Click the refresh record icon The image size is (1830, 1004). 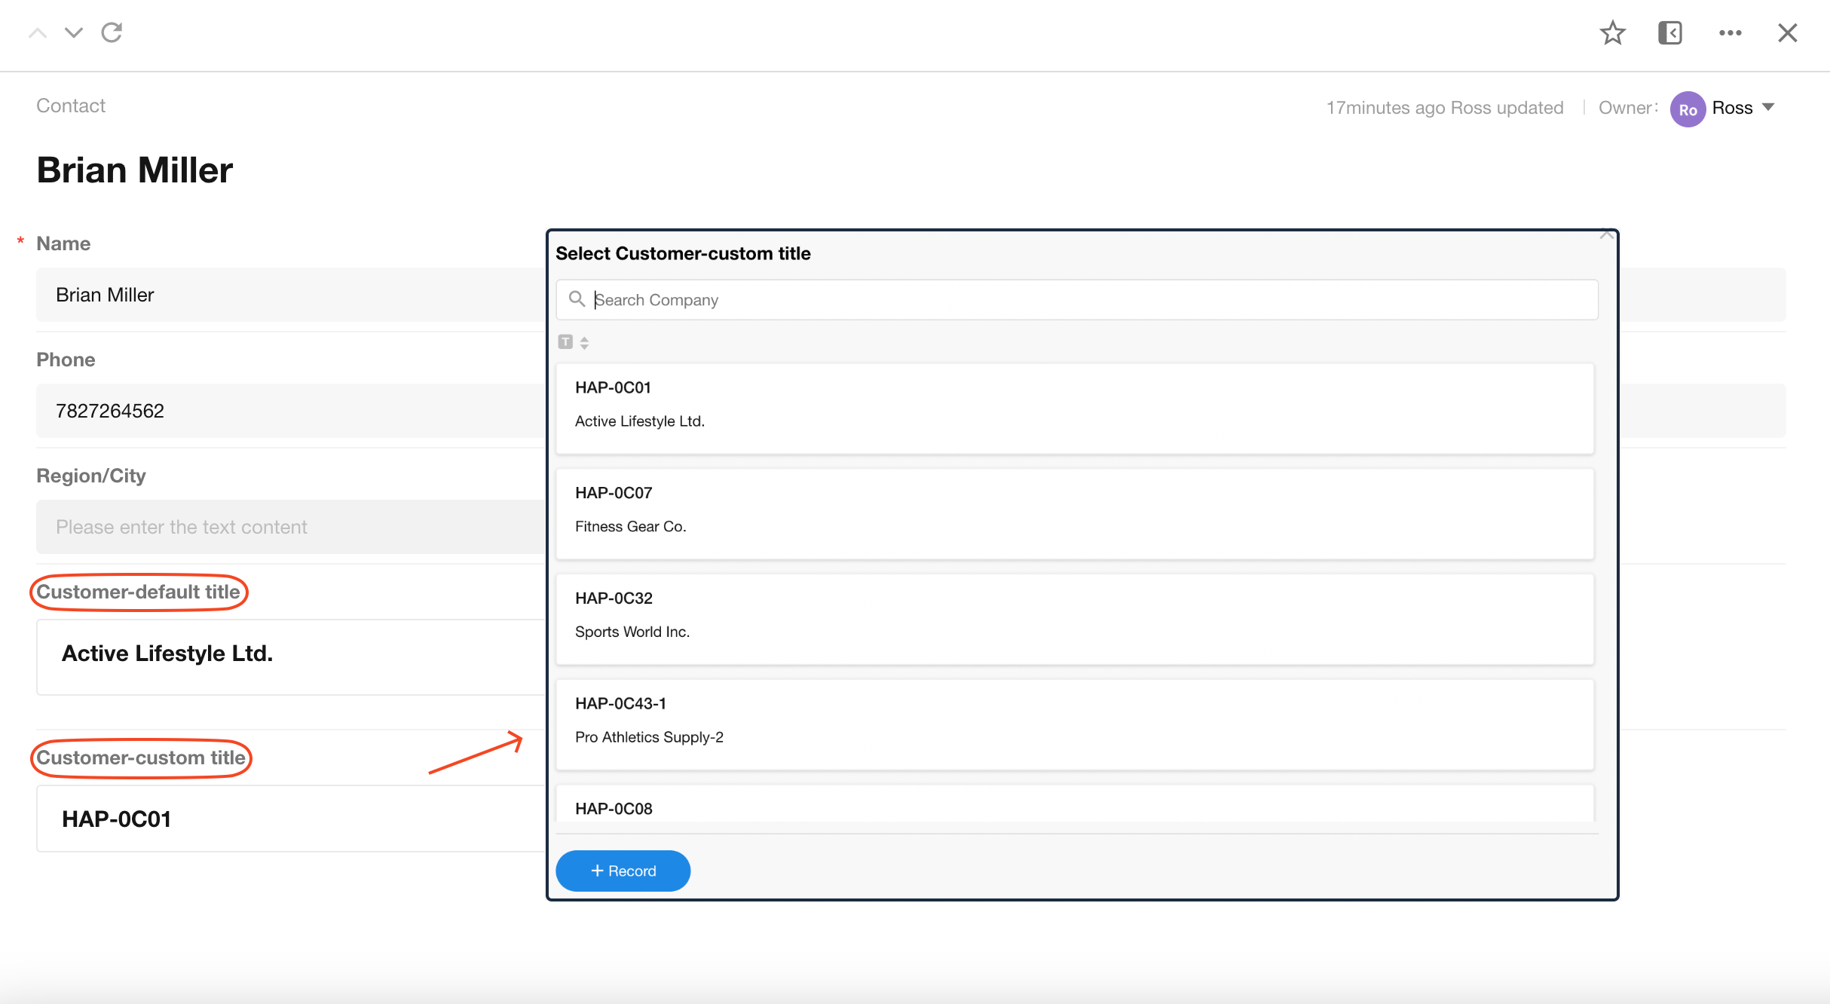point(112,32)
